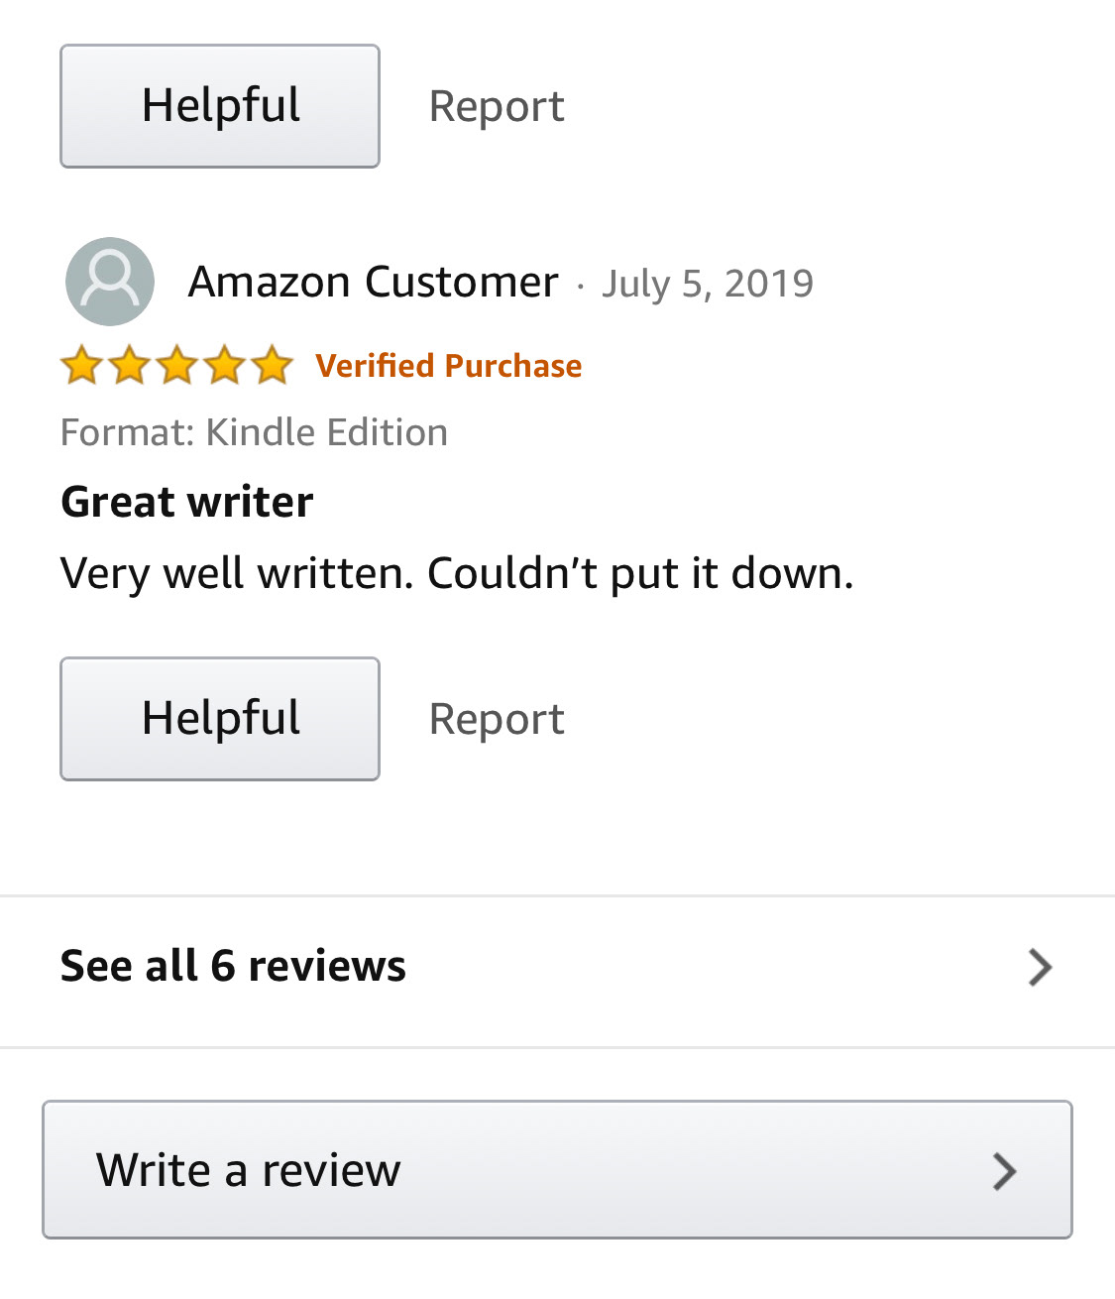
Task: Open the arrow chevron beside See all 6 reviews
Action: tap(1040, 967)
